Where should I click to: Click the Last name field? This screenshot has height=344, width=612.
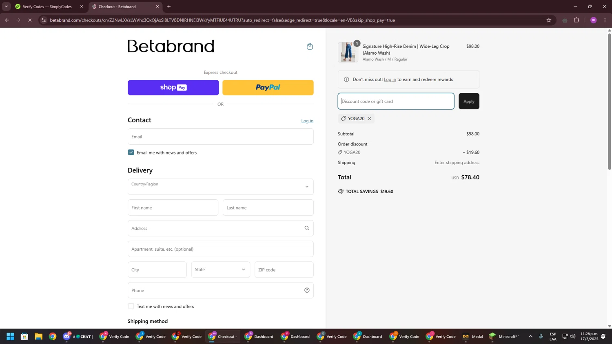(x=268, y=207)
